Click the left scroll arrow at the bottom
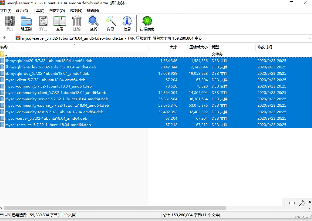 click(x=1, y=208)
